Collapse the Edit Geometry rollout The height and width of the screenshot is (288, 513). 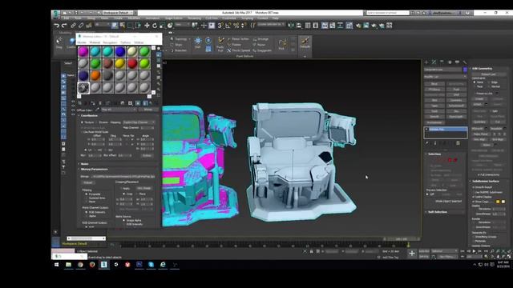483,69
